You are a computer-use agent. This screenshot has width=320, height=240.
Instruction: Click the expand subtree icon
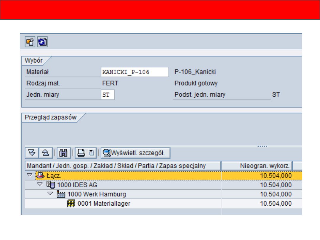pos(31,153)
